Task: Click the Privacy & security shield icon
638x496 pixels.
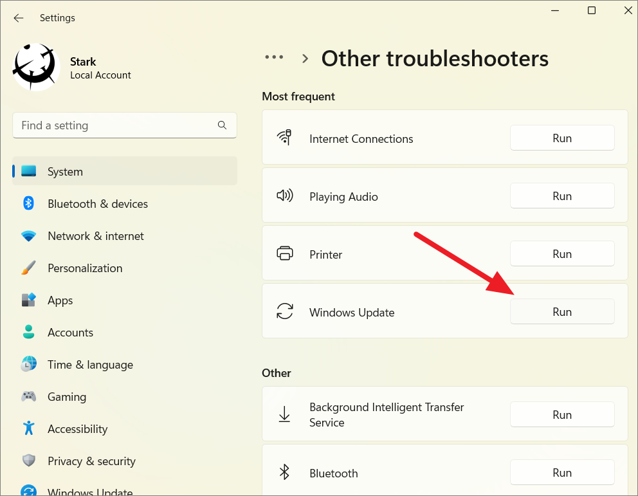Action: 28,461
